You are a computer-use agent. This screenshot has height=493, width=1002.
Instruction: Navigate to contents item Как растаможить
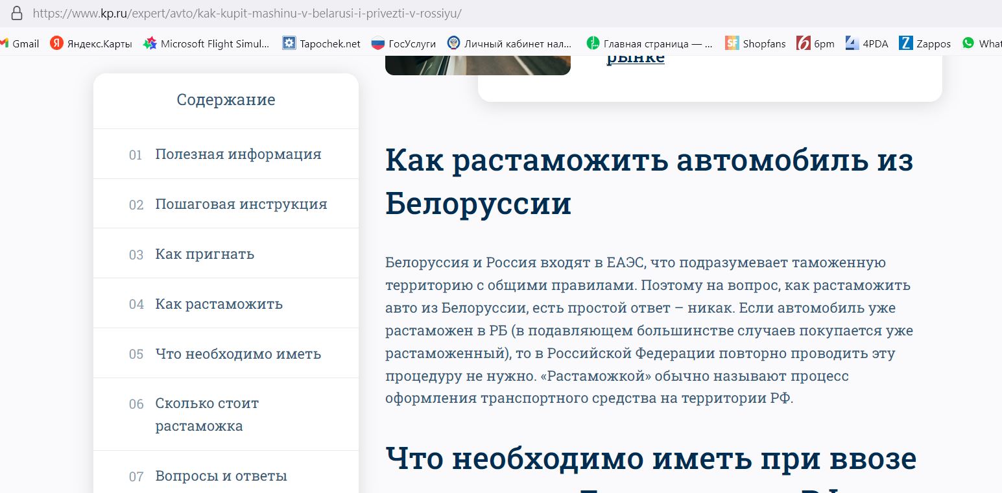coord(226,304)
